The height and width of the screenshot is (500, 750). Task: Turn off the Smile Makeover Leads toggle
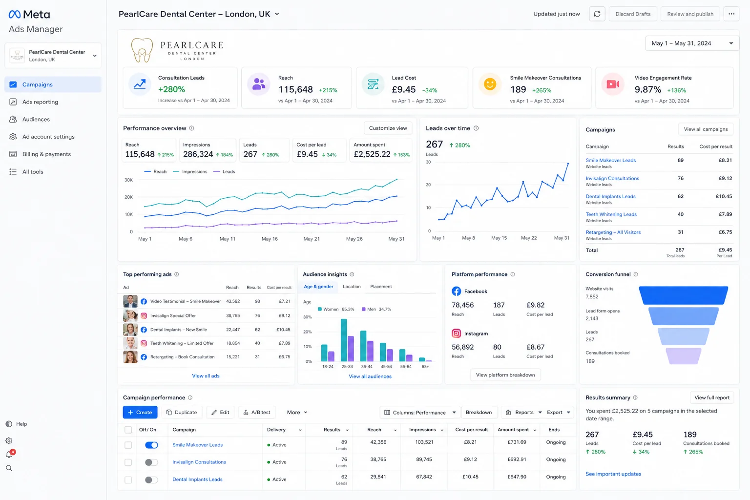point(151,445)
